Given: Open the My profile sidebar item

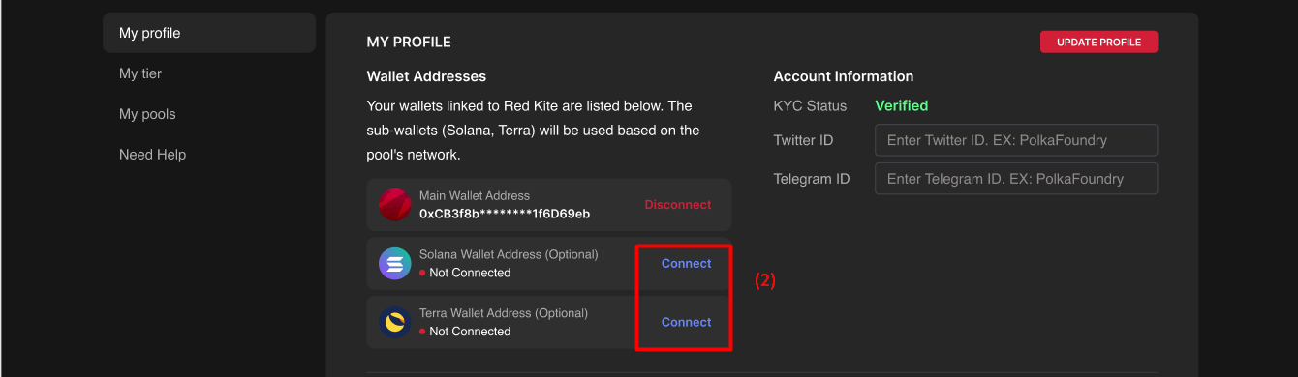Looking at the screenshot, I should tap(209, 33).
